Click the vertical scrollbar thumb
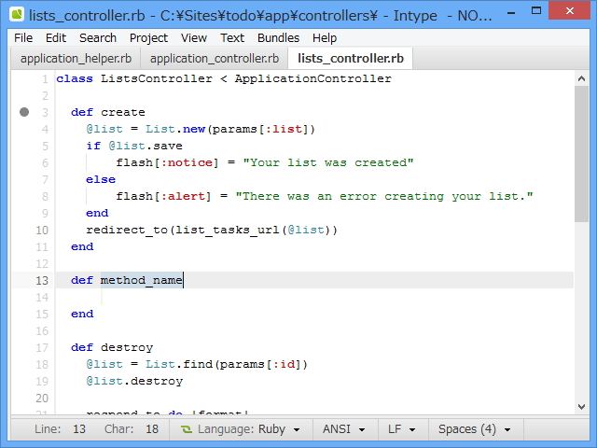This screenshot has height=448, width=597. (x=581, y=154)
